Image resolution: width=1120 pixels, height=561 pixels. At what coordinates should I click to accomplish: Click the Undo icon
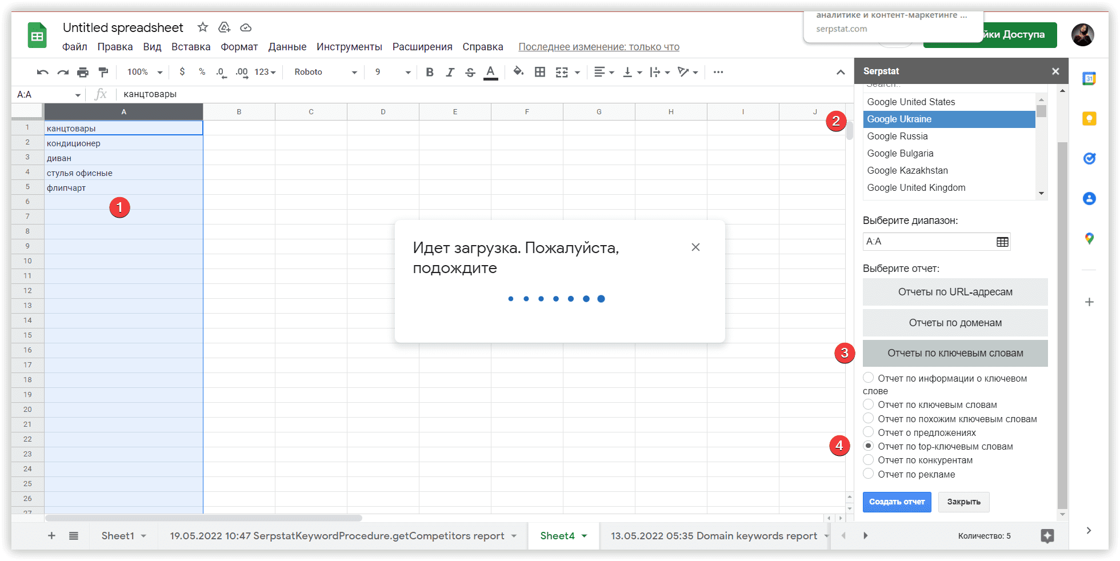[x=42, y=72]
